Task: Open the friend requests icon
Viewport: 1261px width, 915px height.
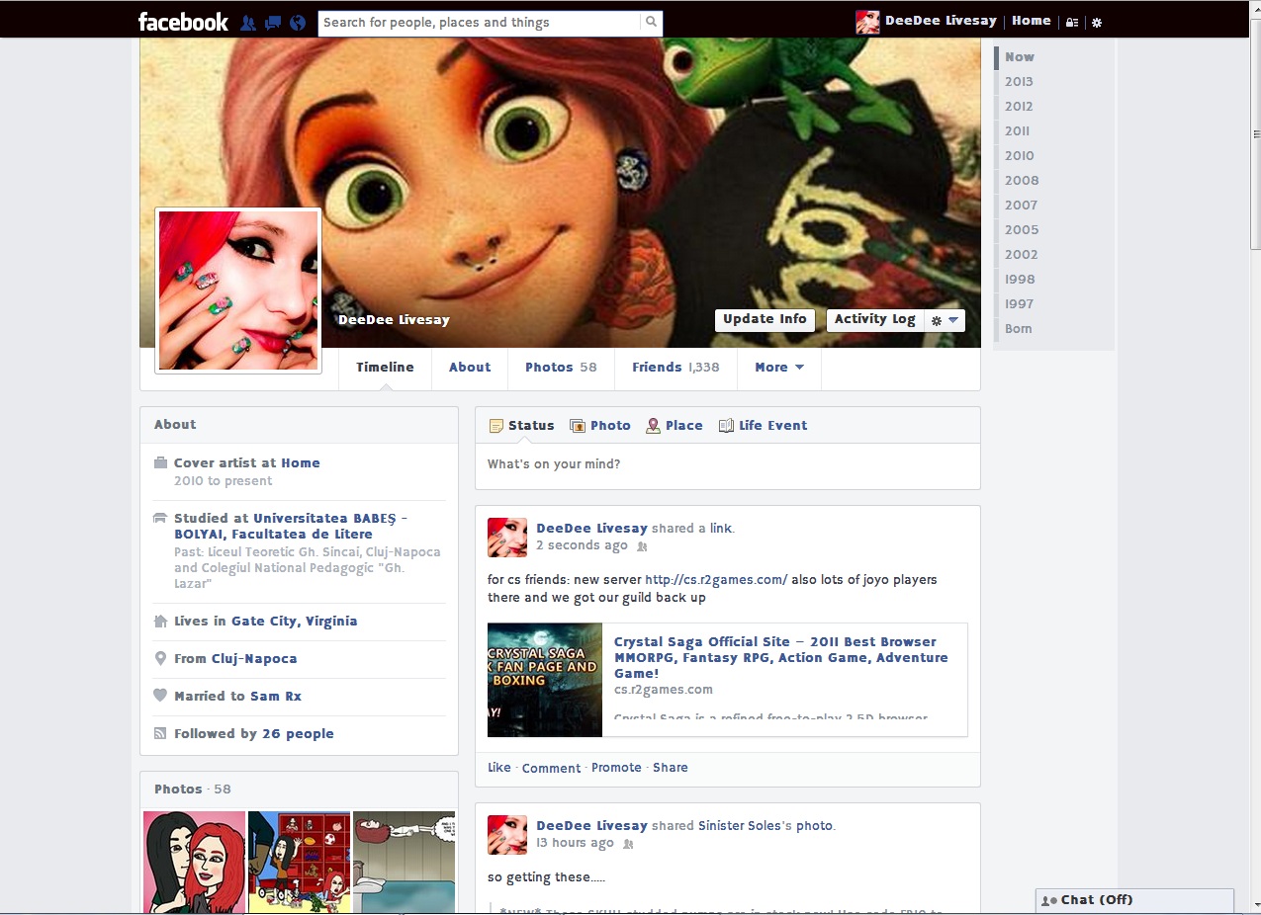Action: (x=248, y=22)
